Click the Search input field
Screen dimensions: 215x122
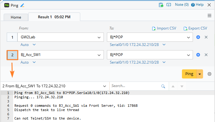pyautogui.click(x=135, y=86)
